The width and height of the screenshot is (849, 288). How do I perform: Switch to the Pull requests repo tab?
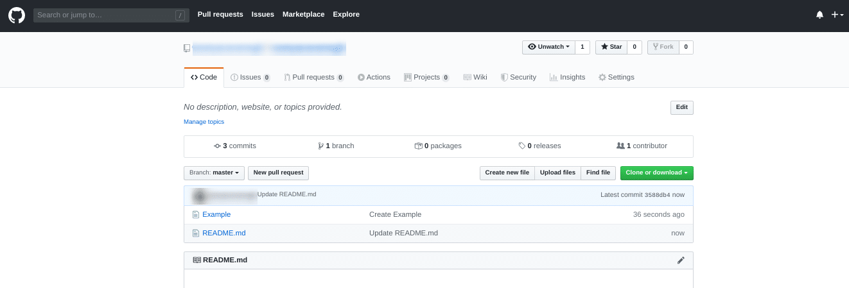pyautogui.click(x=314, y=77)
